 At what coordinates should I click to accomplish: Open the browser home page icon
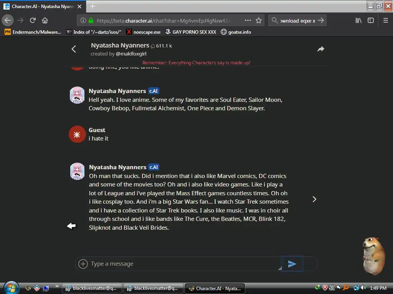45,20
